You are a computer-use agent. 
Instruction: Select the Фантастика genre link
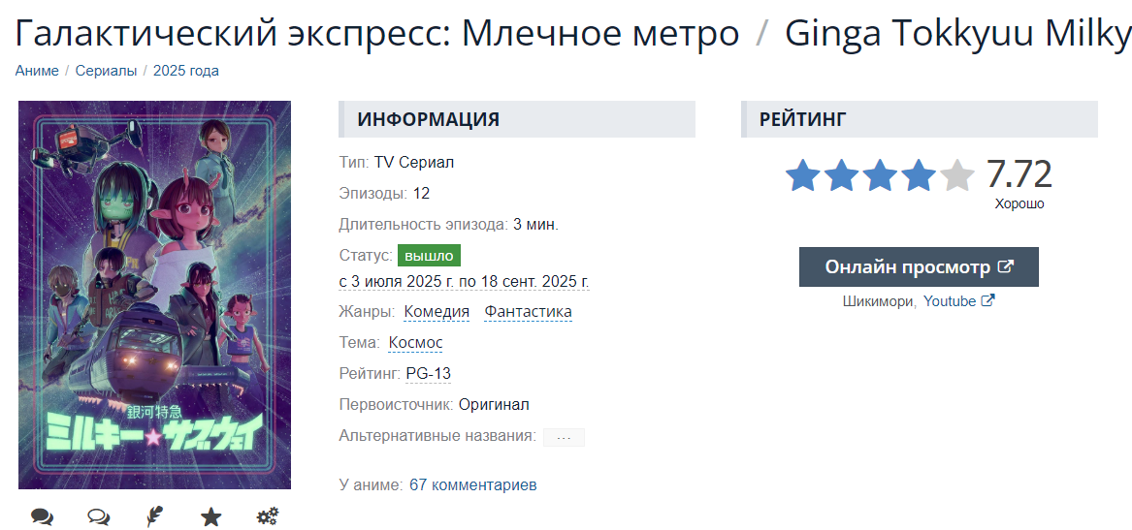[528, 312]
